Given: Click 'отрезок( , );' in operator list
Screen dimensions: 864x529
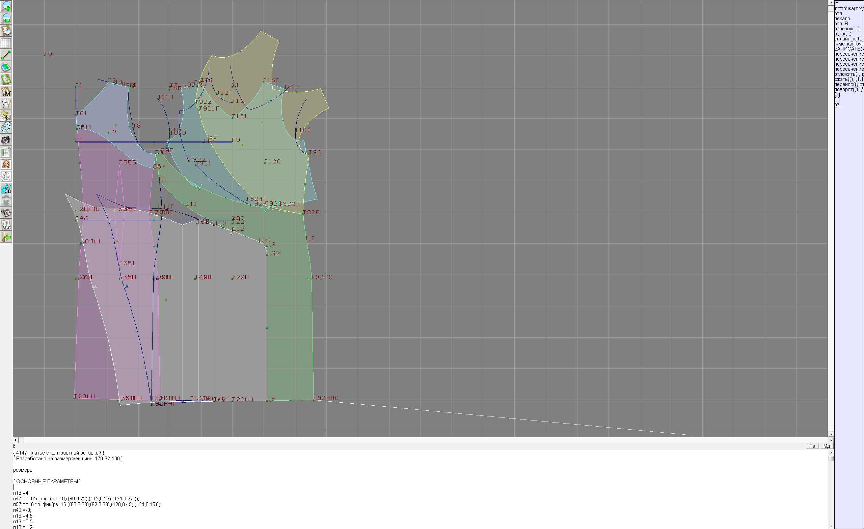Looking at the screenshot, I should point(847,29).
